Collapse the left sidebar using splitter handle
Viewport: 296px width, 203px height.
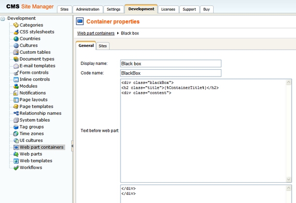click(72, 145)
